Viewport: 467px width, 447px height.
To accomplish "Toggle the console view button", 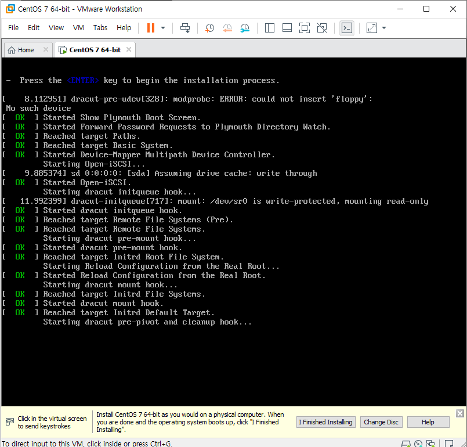I will [347, 28].
